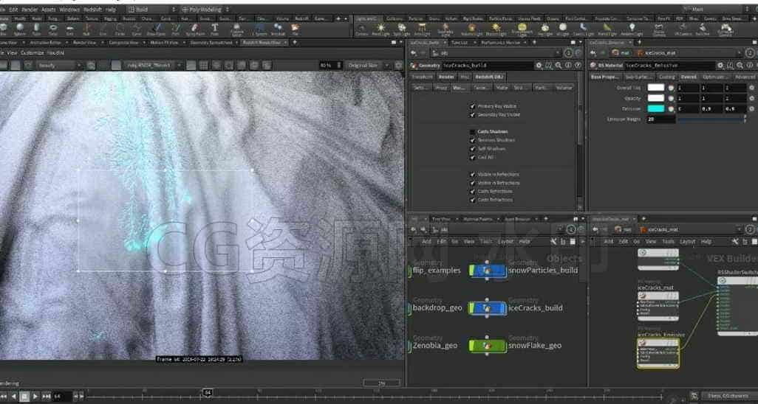Open the Transform parameter tab
Image resolution: width=758 pixels, height=404 pixels.
click(422, 77)
